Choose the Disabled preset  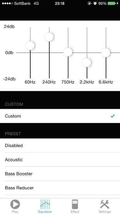coord(60,145)
